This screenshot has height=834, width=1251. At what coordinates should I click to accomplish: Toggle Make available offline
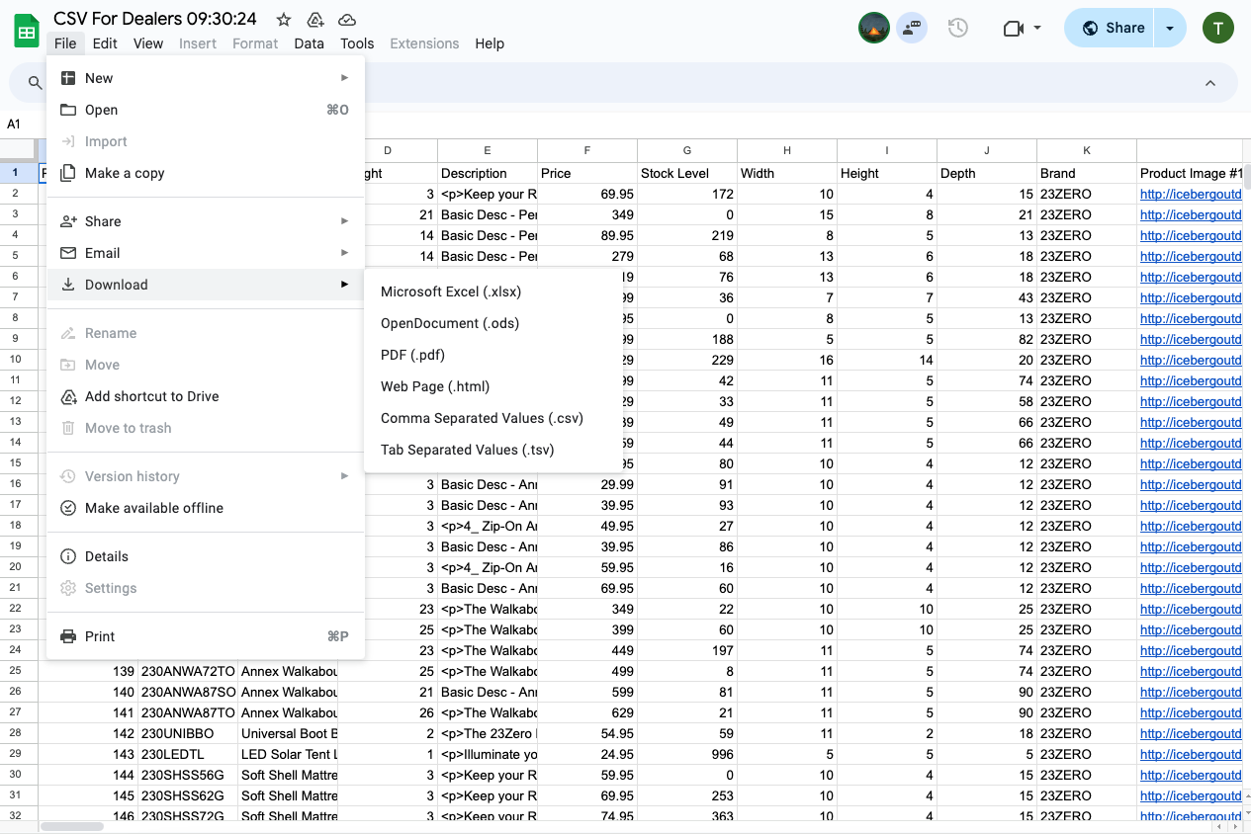(154, 508)
